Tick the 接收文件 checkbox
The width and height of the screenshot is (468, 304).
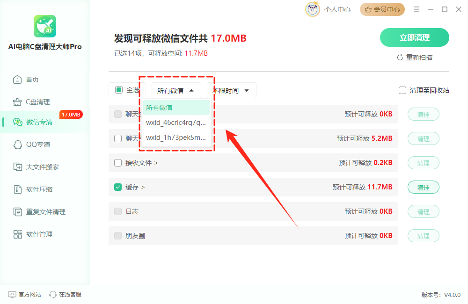click(x=118, y=163)
